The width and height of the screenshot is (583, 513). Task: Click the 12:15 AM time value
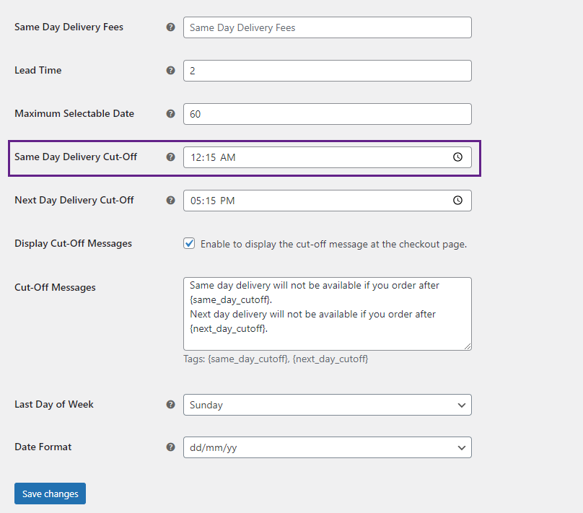pyautogui.click(x=213, y=157)
